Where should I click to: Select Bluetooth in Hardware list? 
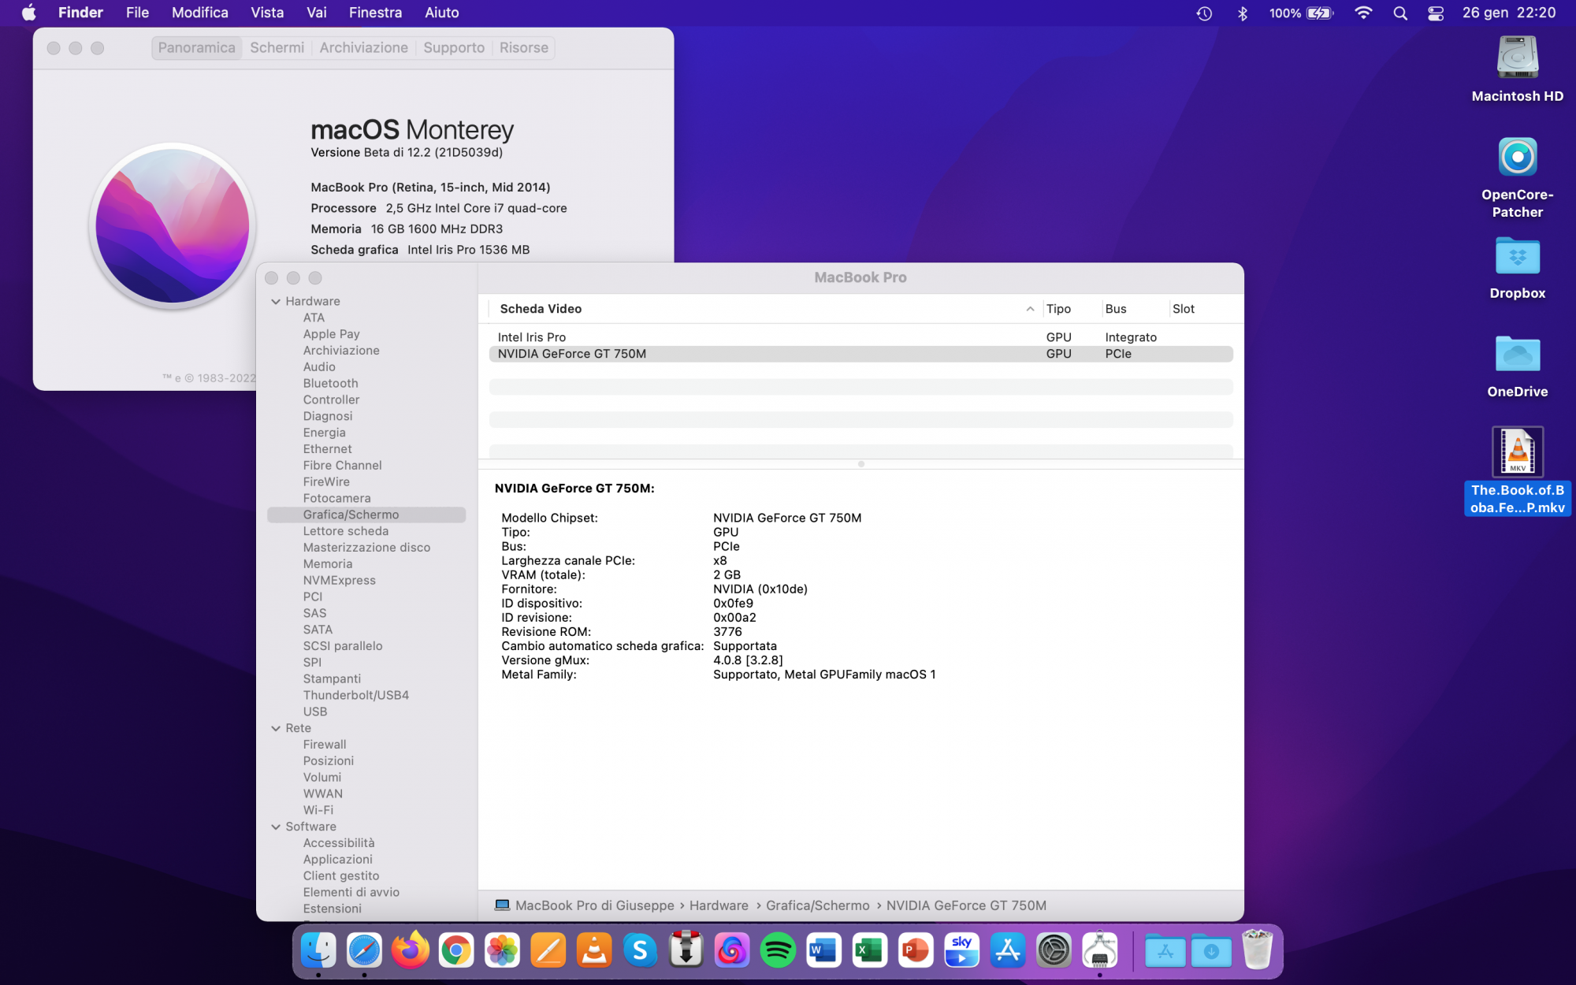[330, 384]
